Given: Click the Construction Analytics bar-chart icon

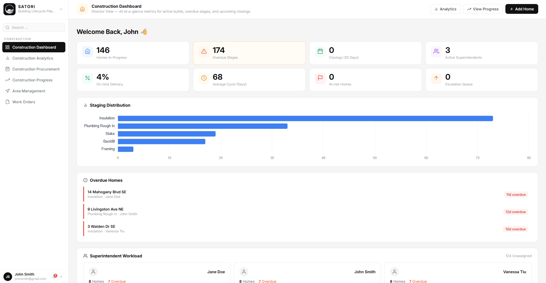Looking at the screenshot, I should 7,58.
